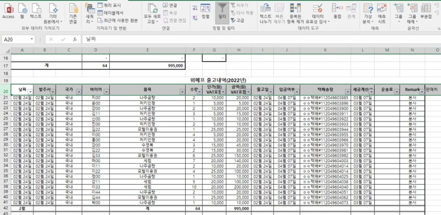Select row 42 header

coord(6,208)
